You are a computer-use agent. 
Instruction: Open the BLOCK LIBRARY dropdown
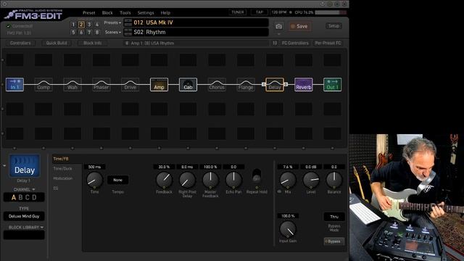click(26, 228)
